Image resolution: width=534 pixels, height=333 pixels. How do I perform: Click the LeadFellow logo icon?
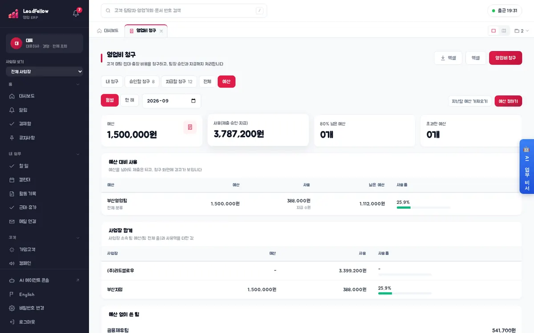tap(13, 14)
